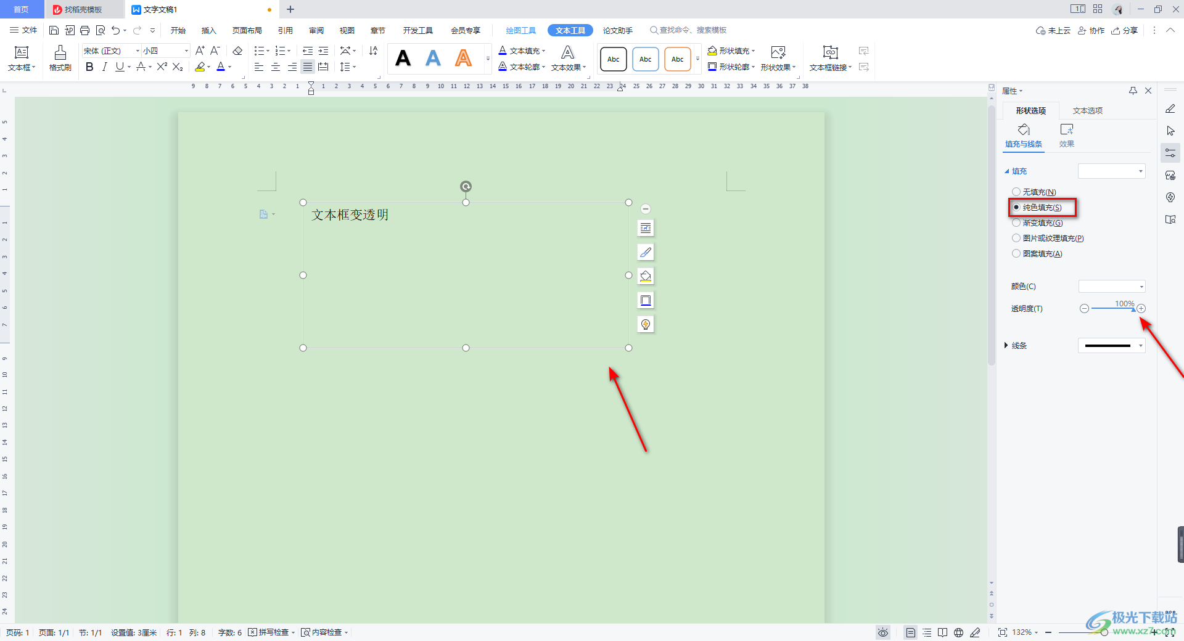
Task: Click the superscript X² icon
Action: (x=161, y=67)
